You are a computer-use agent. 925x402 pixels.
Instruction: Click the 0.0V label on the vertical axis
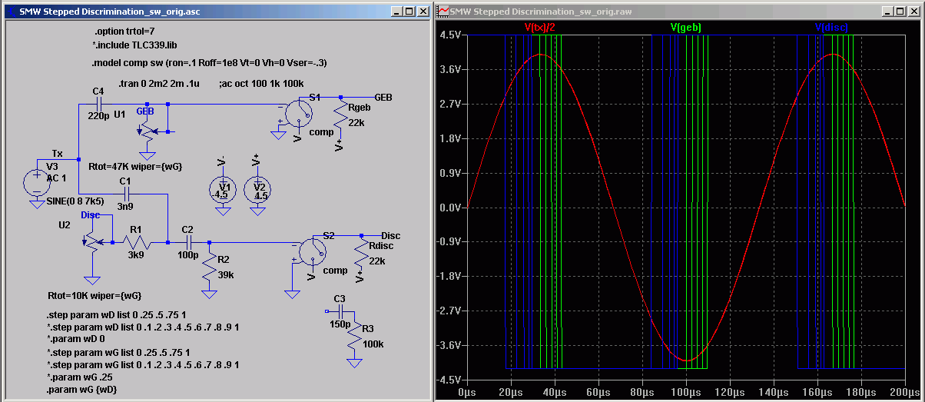tap(449, 208)
